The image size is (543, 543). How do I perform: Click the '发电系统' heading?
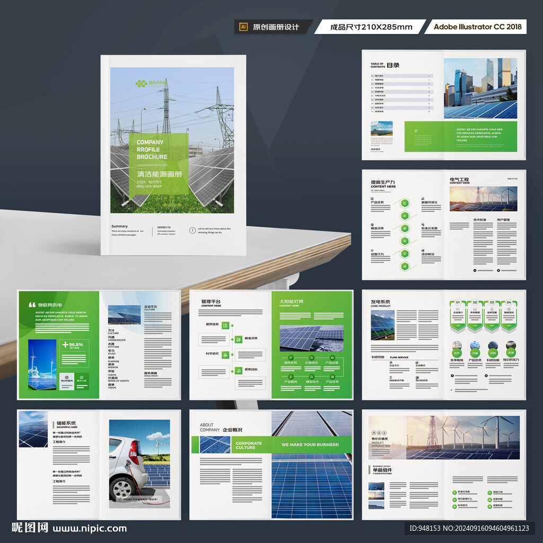coord(380,302)
